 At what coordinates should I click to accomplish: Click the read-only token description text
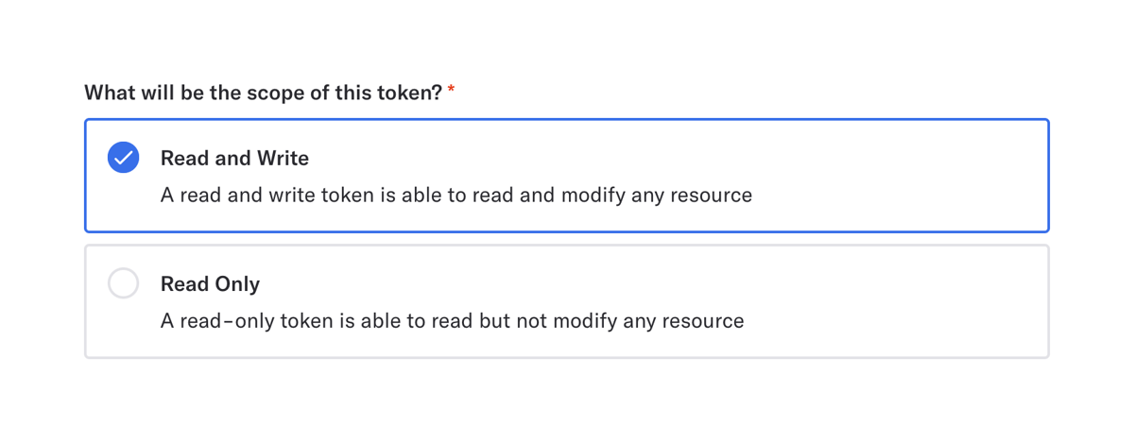(452, 321)
